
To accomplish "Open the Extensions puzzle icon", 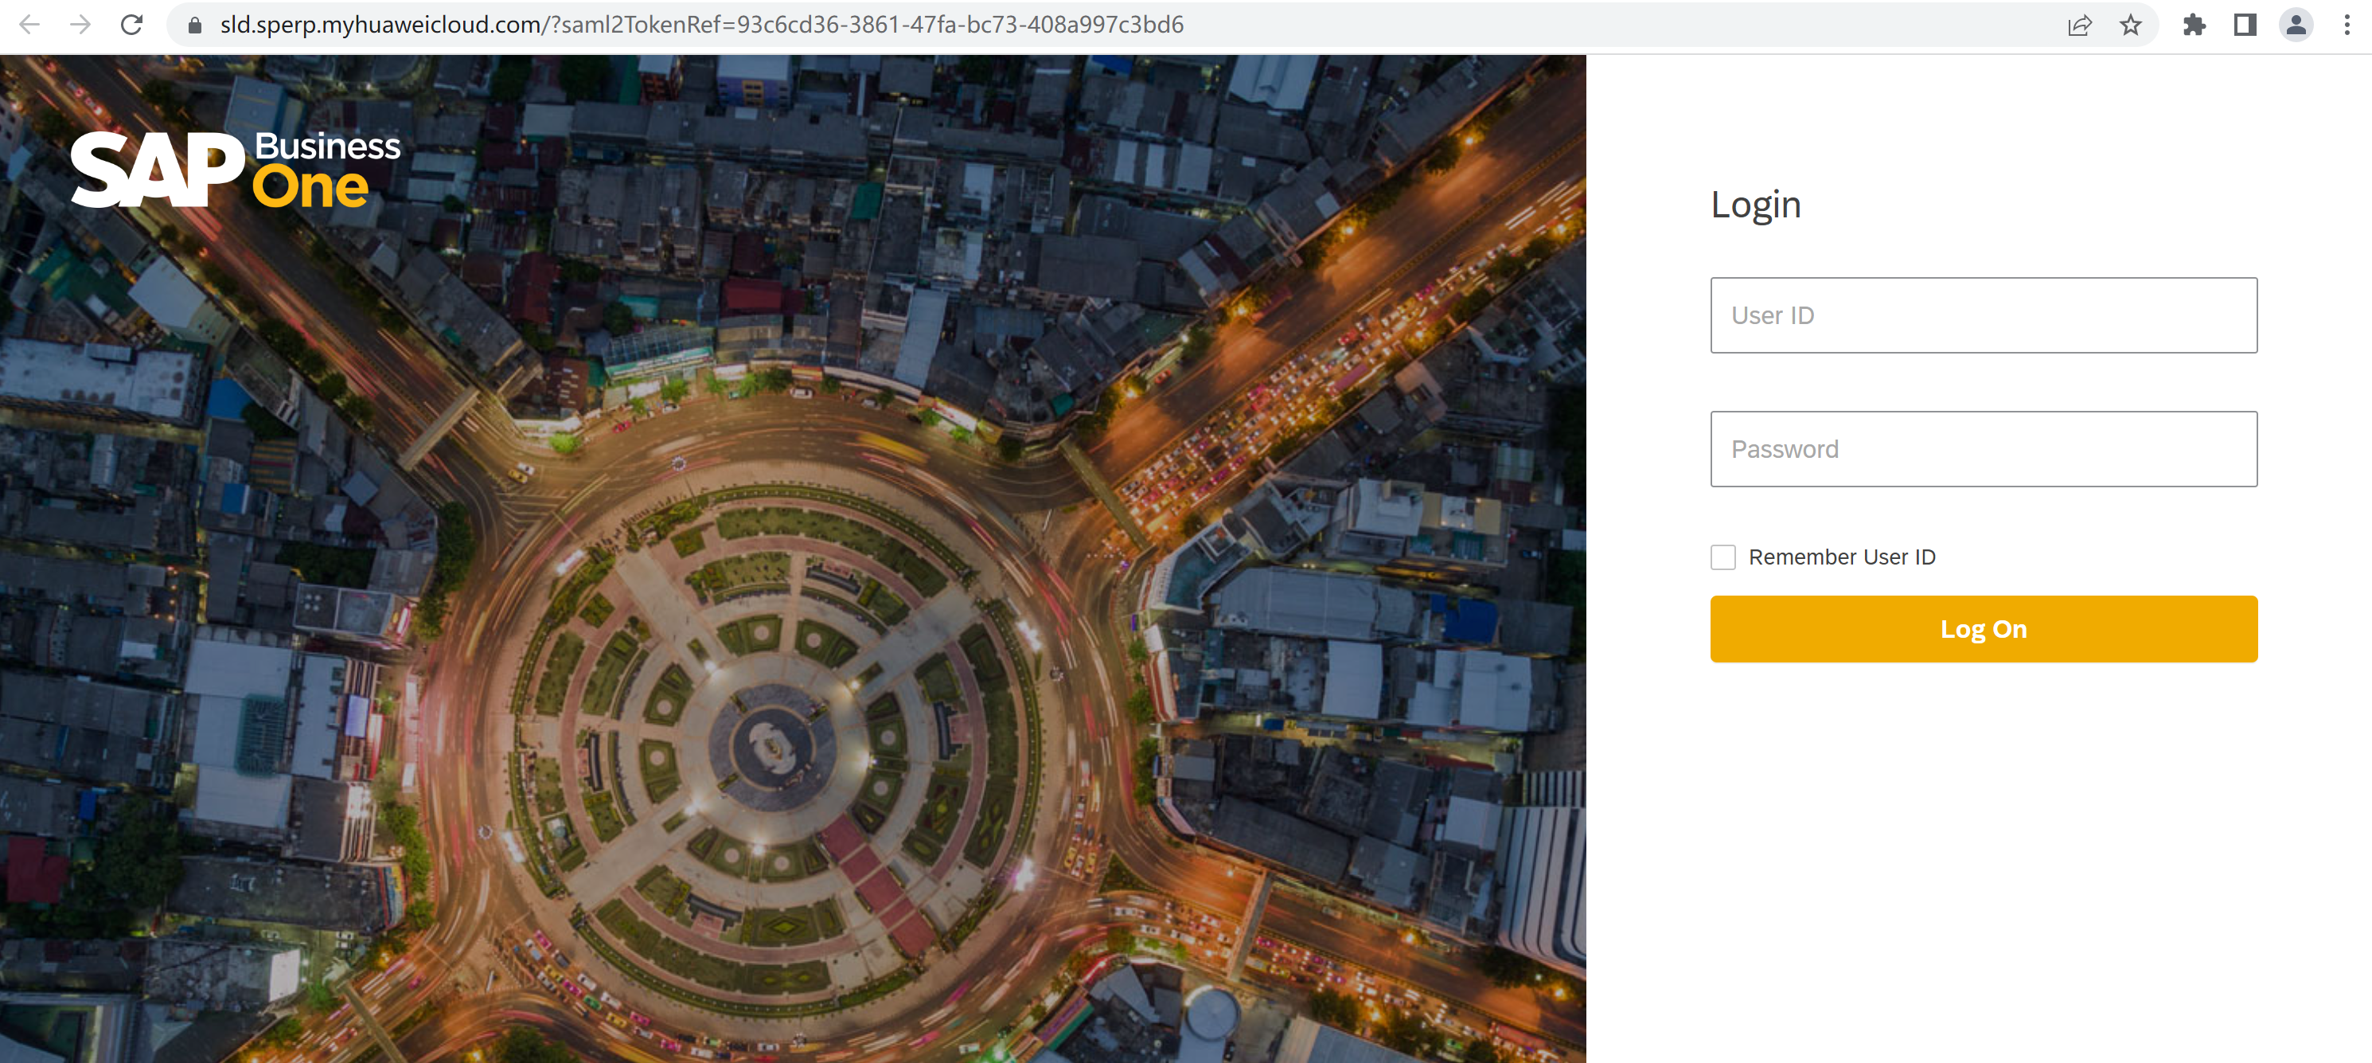I will coord(2194,25).
